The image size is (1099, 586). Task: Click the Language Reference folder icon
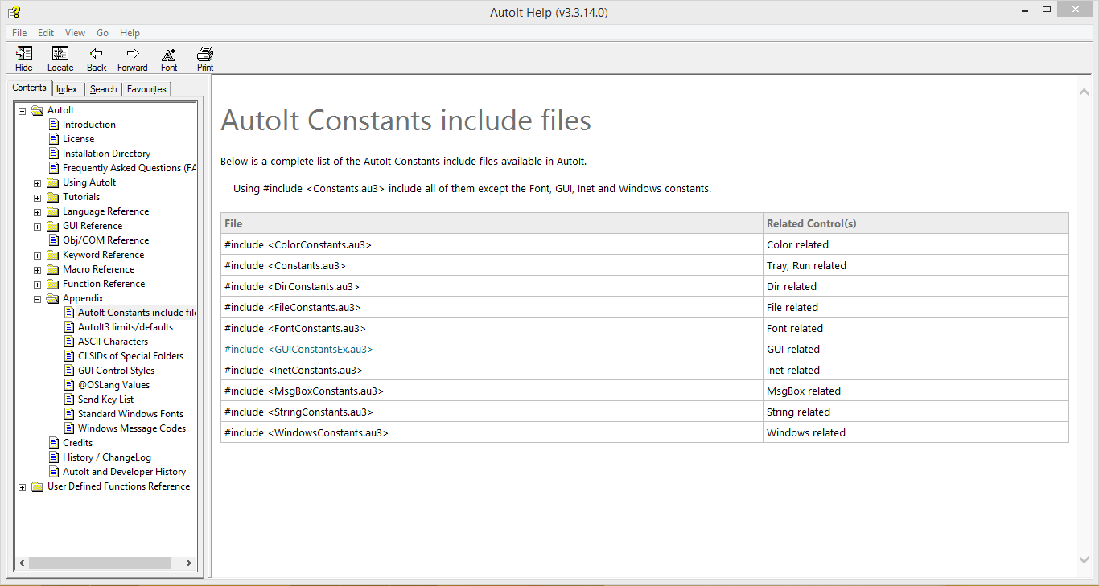[x=52, y=211]
